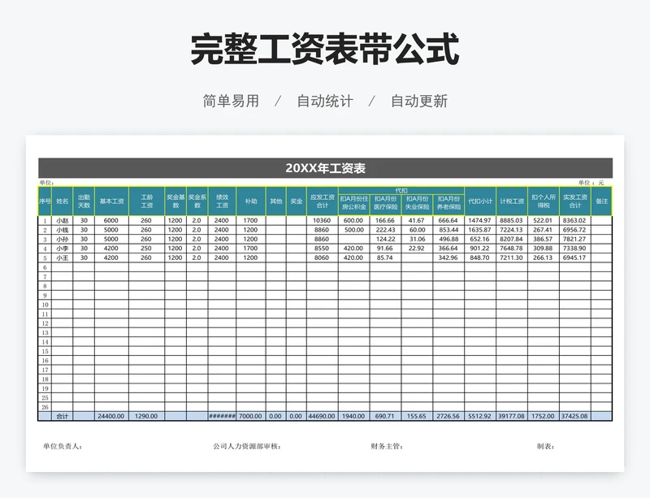This screenshot has width=650, height=498.
Task: Select the '基本工资' column header
Action: [111, 201]
